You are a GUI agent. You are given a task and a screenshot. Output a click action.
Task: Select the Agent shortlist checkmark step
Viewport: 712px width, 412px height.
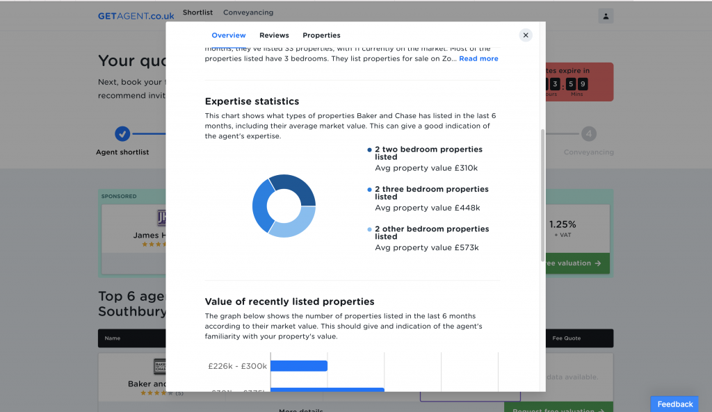(x=122, y=133)
